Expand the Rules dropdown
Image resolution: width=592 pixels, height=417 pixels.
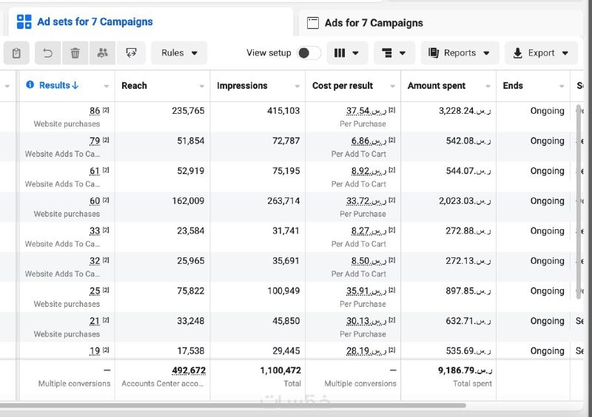[x=179, y=53]
